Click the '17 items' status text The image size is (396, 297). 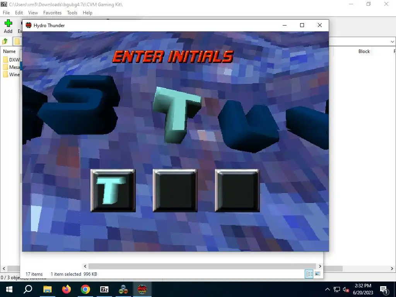coord(34,274)
